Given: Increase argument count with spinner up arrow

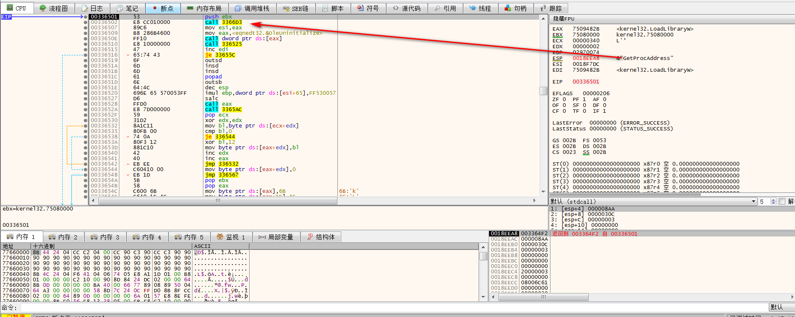Looking at the screenshot, I should [x=774, y=200].
